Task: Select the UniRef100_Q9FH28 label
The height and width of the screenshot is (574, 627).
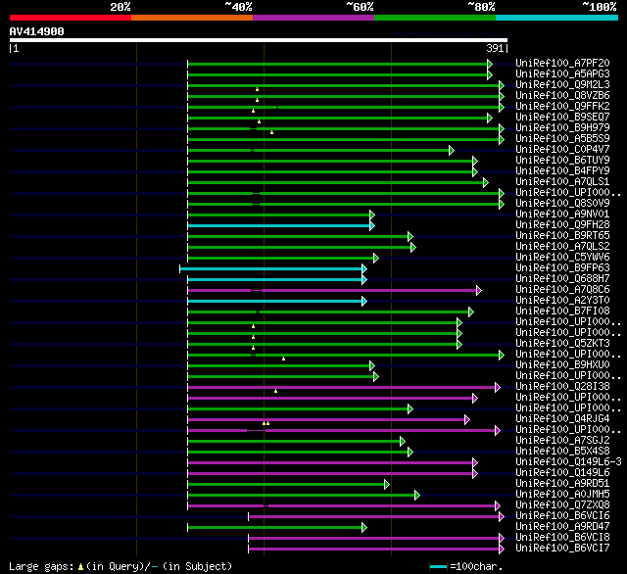Action: [x=562, y=225]
